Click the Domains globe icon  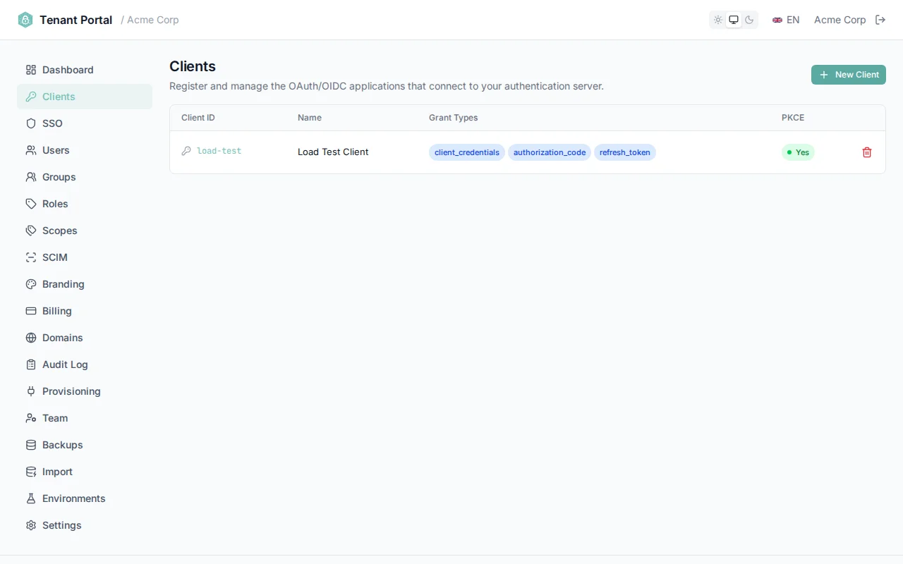31,338
